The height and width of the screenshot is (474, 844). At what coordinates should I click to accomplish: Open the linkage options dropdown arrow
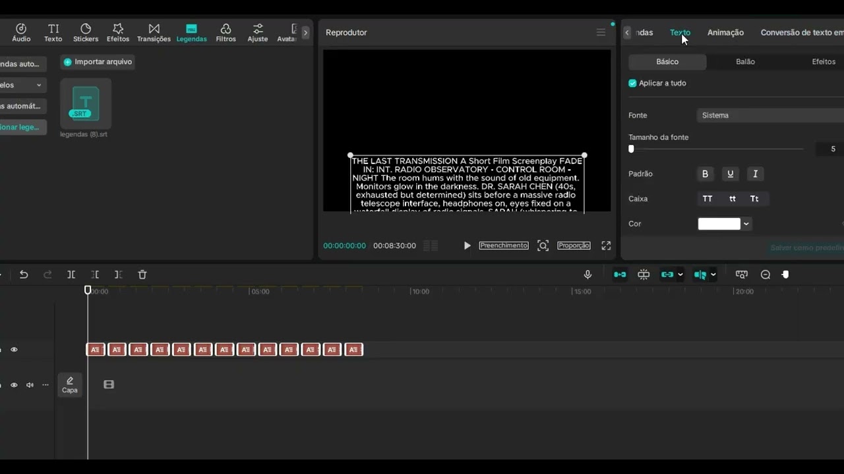click(x=680, y=275)
